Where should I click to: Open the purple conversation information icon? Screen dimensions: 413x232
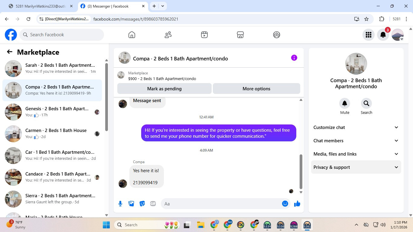point(294,58)
